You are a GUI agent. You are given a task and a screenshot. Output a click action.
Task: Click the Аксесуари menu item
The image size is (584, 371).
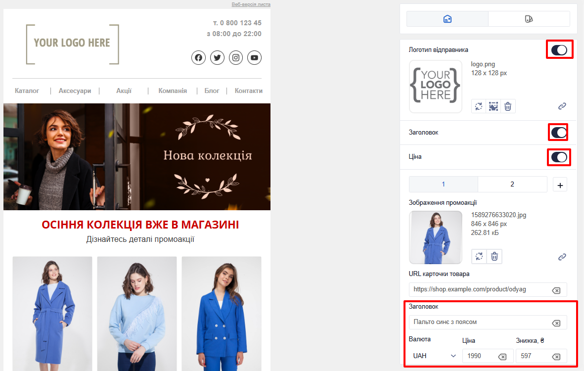pyautogui.click(x=75, y=91)
